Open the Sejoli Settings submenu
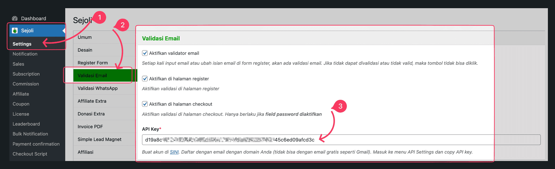 coord(22,44)
